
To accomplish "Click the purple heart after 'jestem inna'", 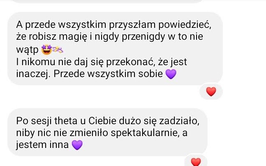I will (77, 145).
